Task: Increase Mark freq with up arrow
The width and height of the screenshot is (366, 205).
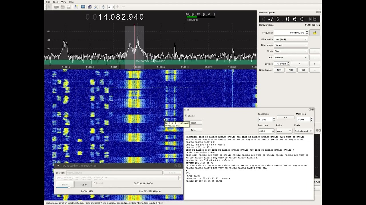Action: 312,118
